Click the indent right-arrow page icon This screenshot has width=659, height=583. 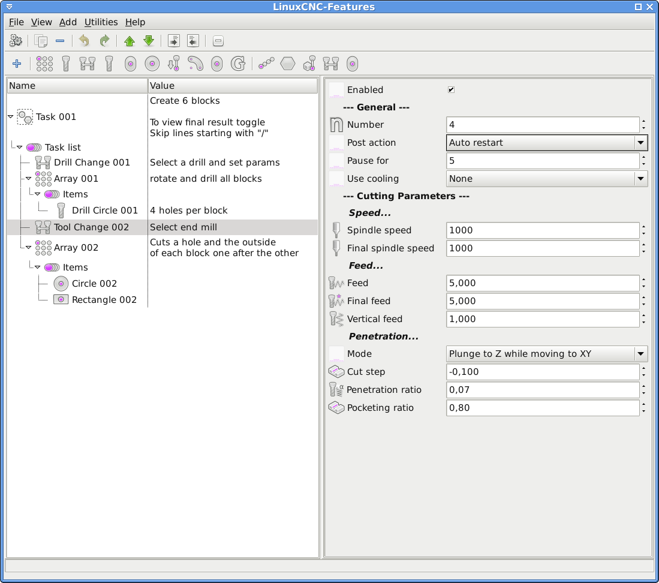coord(173,41)
